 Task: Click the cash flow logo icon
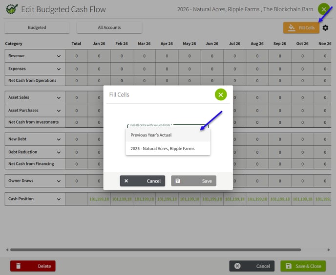click(x=12, y=9)
